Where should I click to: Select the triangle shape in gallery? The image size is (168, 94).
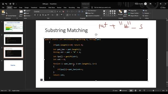104,13
